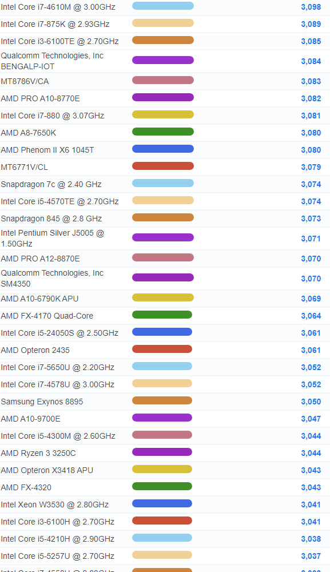
Task: Click the score 3,037
Action: coord(311,556)
